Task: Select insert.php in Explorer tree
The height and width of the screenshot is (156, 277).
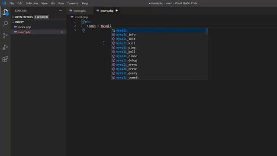Action: (39, 32)
